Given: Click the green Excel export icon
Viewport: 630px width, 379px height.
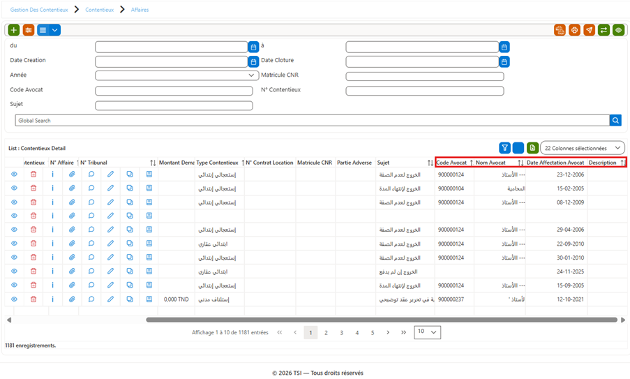Looking at the screenshot, I should [532, 148].
